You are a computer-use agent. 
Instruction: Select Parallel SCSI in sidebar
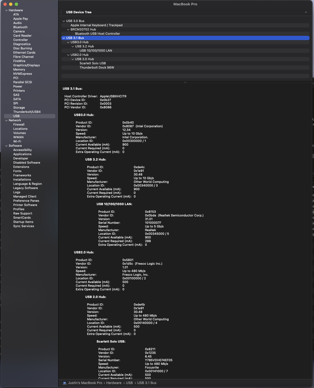point(23,82)
